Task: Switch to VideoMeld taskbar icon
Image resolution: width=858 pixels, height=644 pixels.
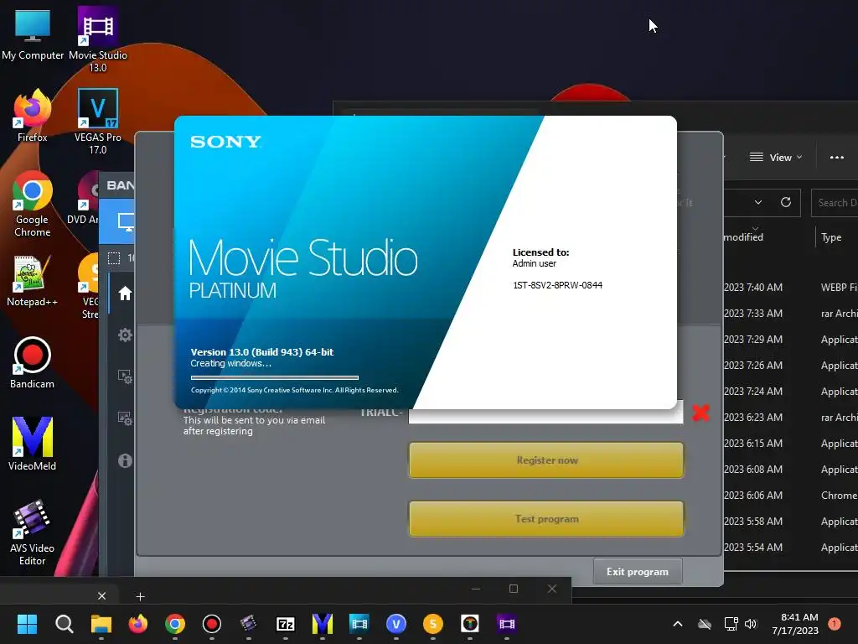Action: (x=323, y=624)
